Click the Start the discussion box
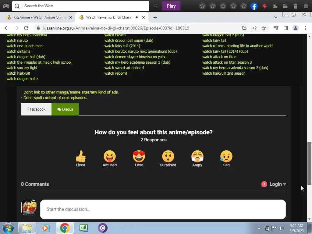 click(x=163, y=209)
